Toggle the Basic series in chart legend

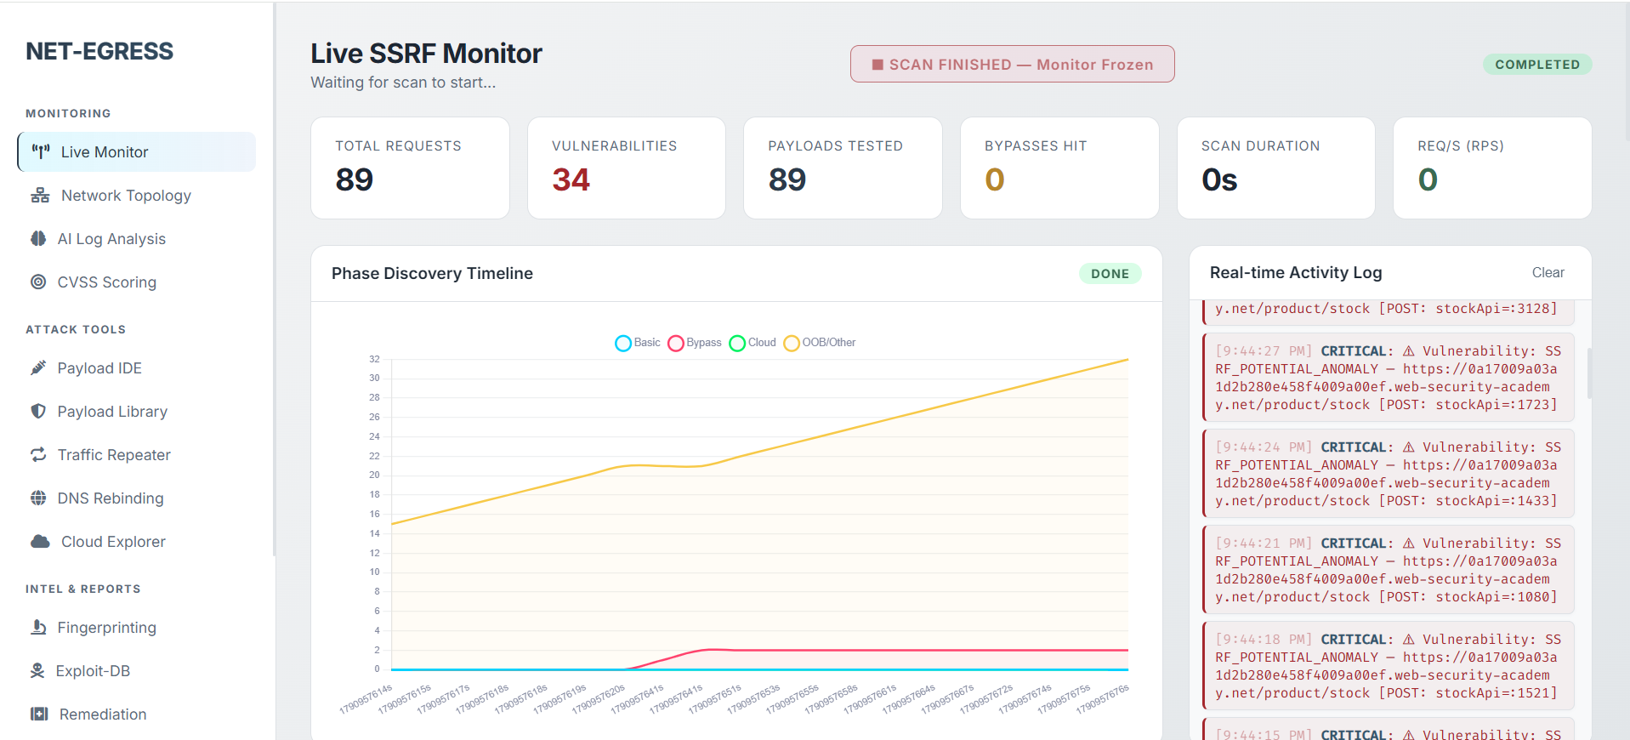point(638,343)
